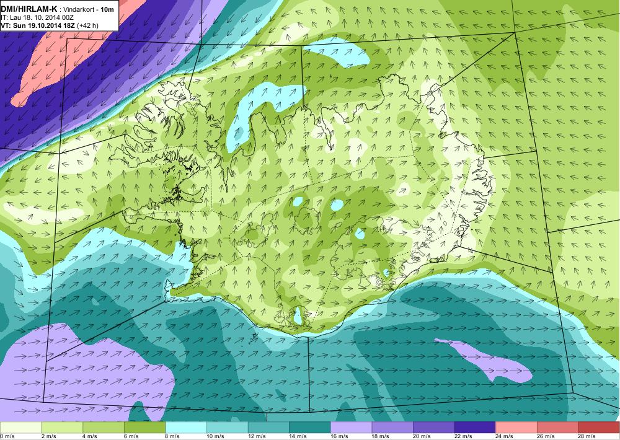Viewport: 620px width, 440px height.
Task: Click the "10 m/s" legend label
Action: [215, 436]
